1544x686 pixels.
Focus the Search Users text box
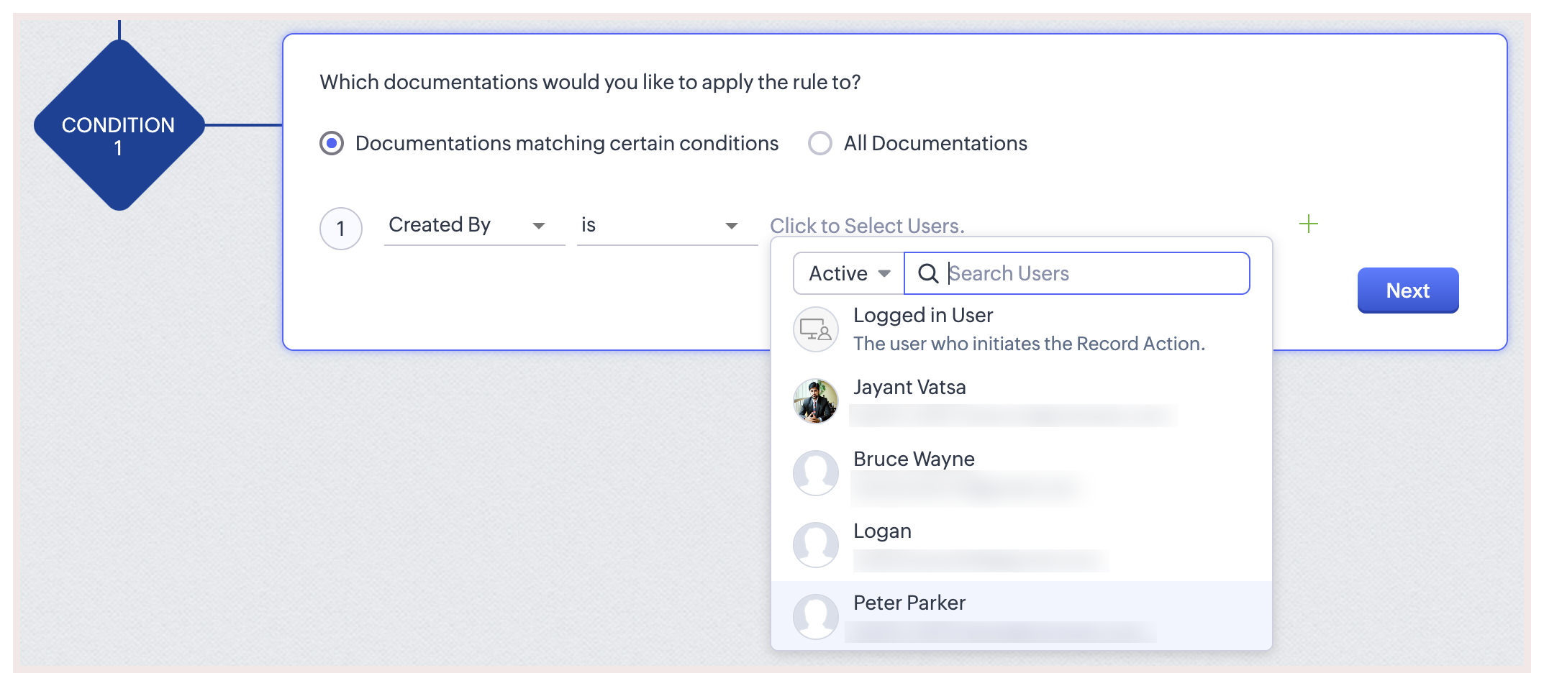point(1094,274)
